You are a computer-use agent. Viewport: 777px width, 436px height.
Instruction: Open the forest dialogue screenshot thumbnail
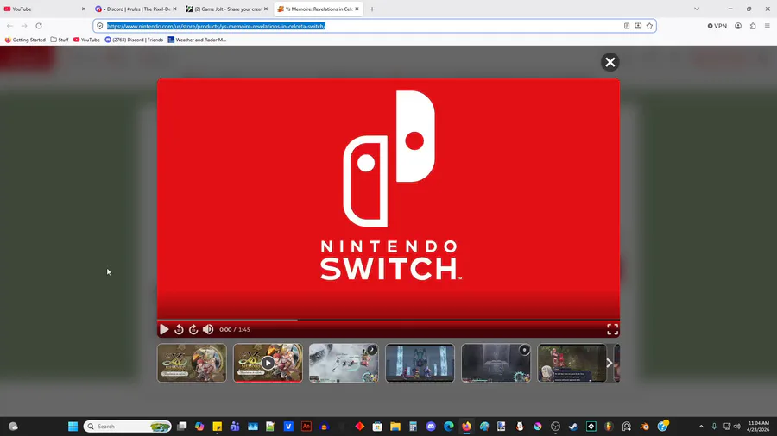[572, 363]
